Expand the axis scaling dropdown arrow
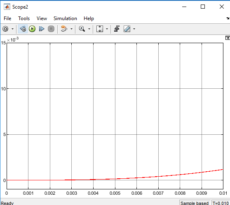 (x=107, y=29)
